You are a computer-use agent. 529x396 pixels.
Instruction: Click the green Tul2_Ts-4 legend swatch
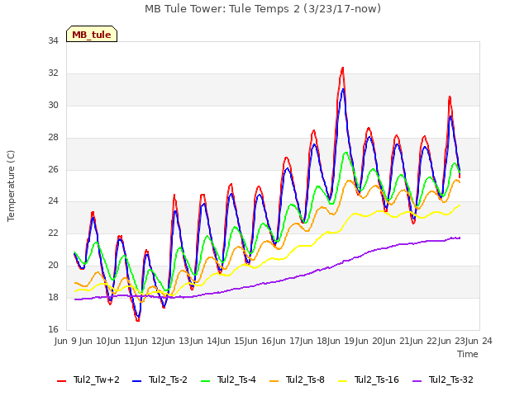(x=205, y=381)
